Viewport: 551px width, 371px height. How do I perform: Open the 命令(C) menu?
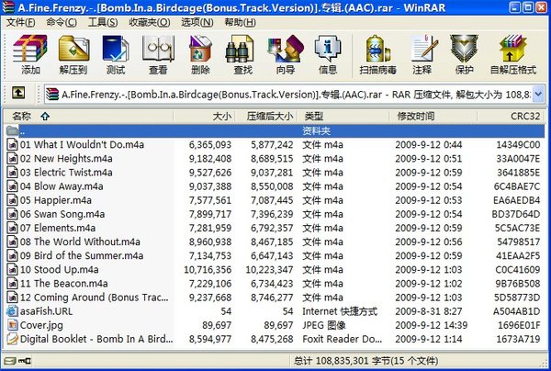click(62, 22)
